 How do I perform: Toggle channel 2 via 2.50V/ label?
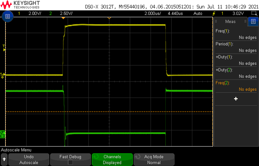(x=66, y=13)
